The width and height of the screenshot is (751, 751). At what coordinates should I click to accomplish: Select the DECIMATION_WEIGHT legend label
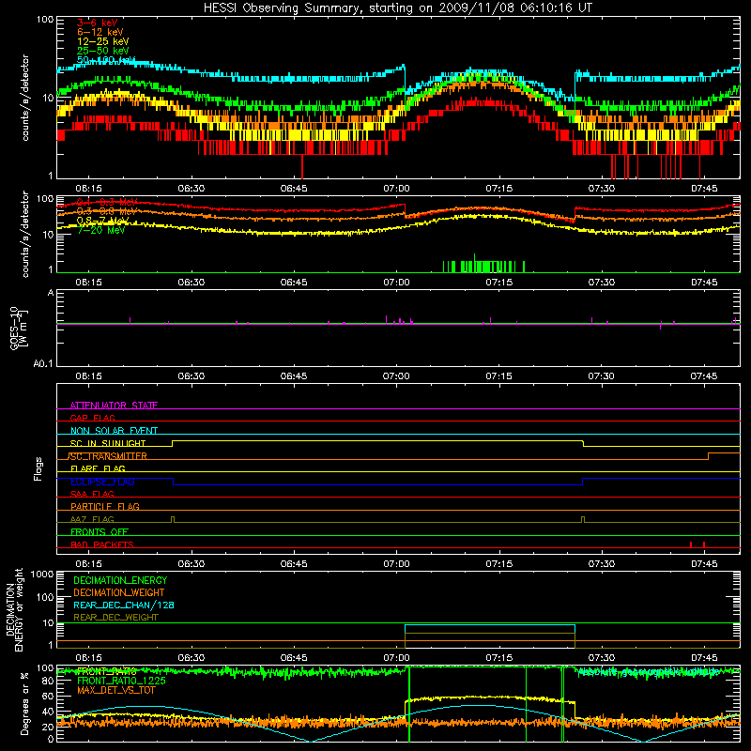pyautogui.click(x=119, y=592)
